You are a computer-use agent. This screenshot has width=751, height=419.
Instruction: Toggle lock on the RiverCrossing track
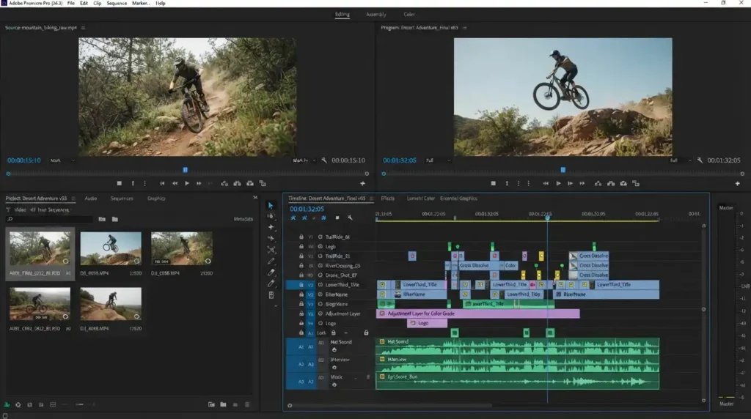[301, 265]
